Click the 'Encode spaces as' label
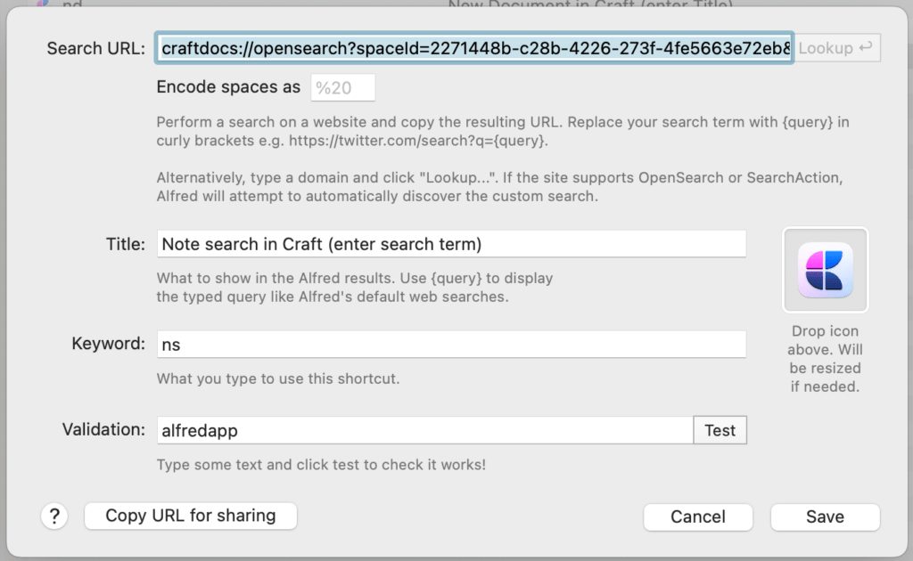Image resolution: width=913 pixels, height=561 pixels. click(228, 87)
